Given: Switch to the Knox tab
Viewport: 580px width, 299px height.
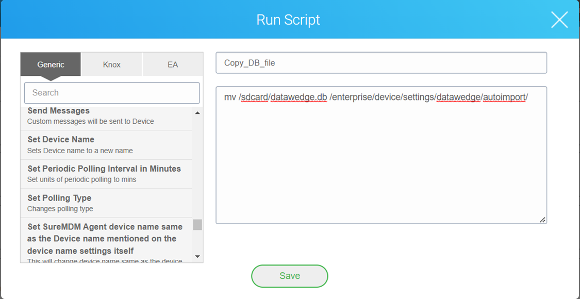Looking at the screenshot, I should click(x=111, y=64).
